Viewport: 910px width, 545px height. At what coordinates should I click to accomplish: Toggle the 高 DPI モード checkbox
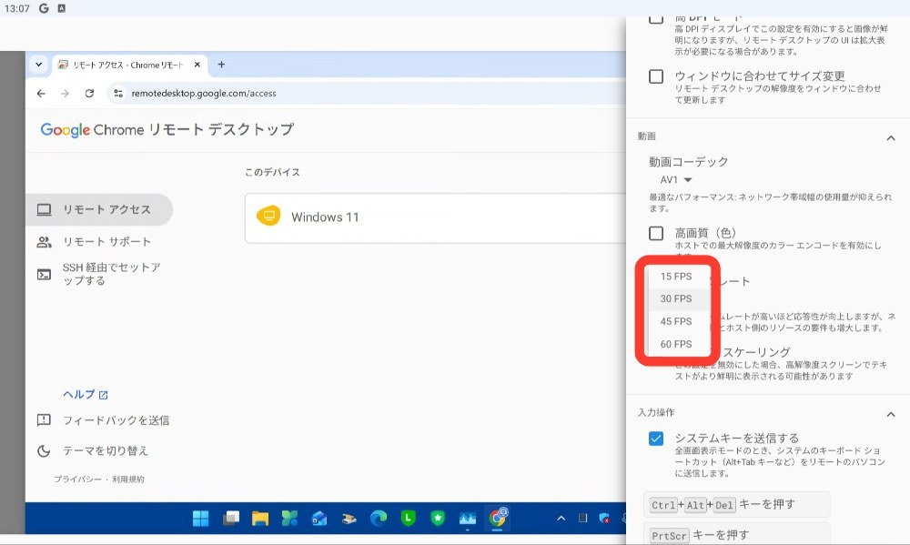(x=656, y=20)
